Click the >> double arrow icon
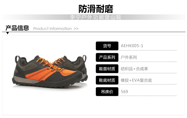The image size is (187, 118). pos(76,29)
